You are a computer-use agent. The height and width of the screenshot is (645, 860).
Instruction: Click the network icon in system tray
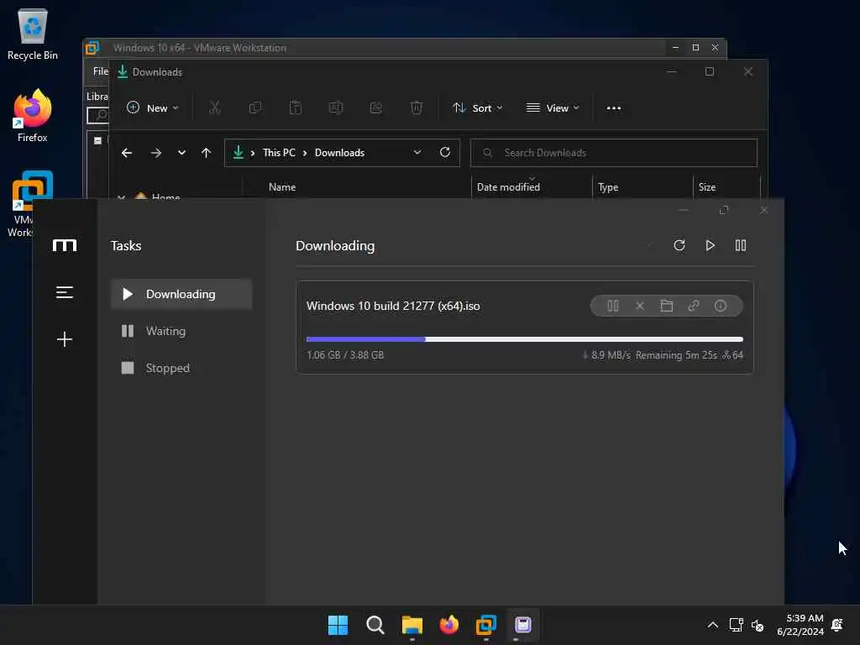(736, 625)
